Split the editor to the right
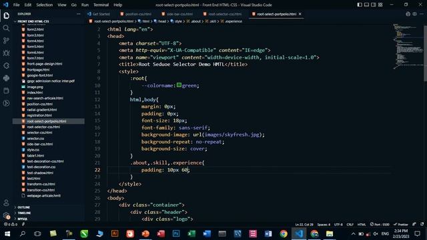Screen dimensions: 427x240 (x=414, y=14)
